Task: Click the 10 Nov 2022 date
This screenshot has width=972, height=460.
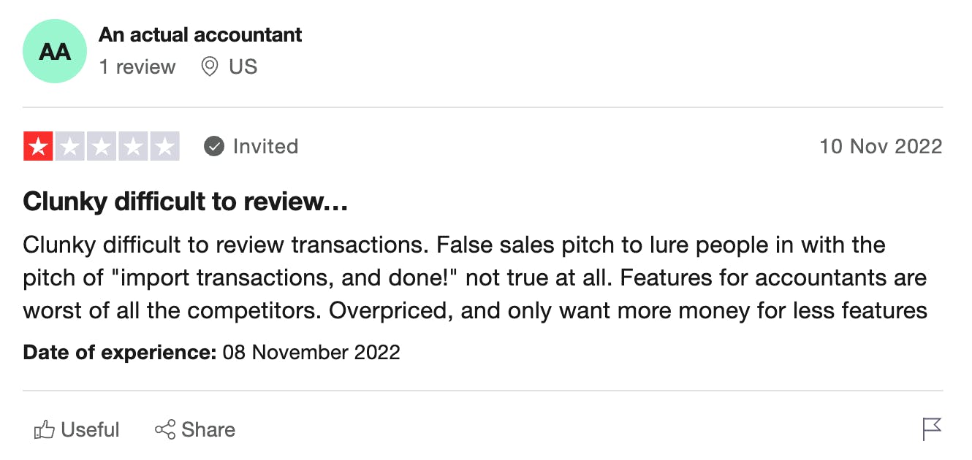Action: pos(881,146)
